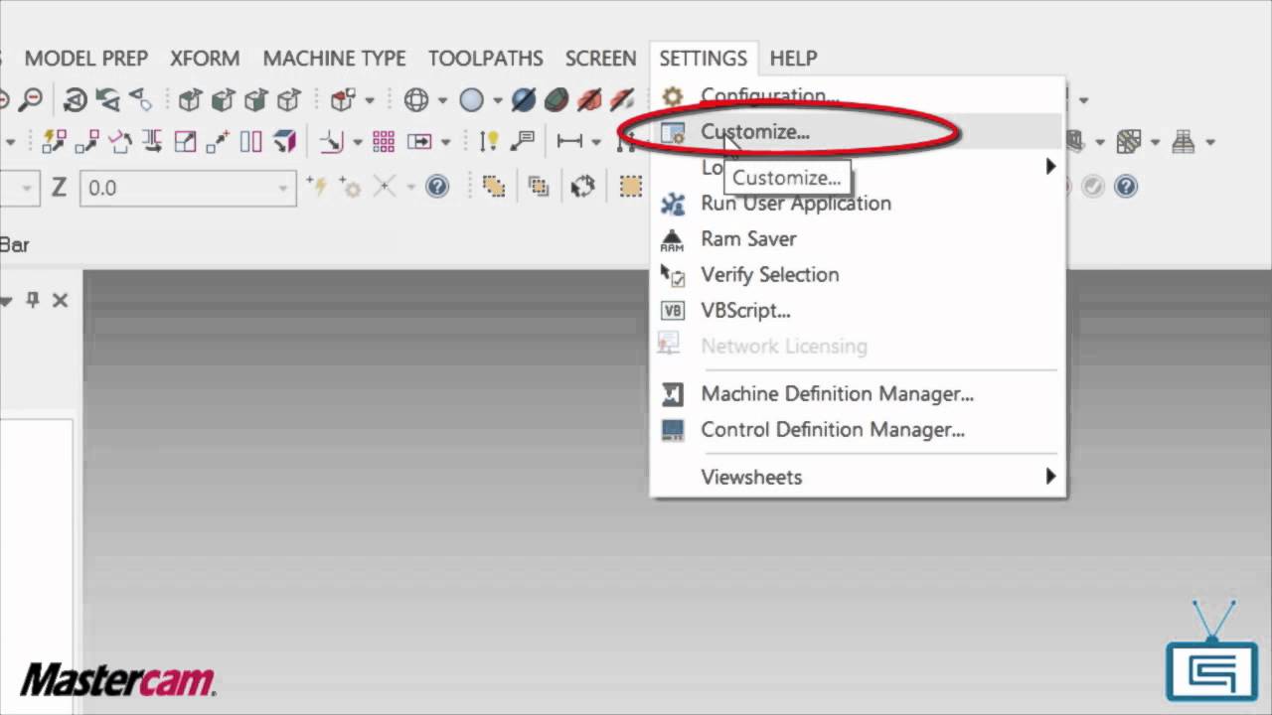Select Run User Application
The width and height of the screenshot is (1272, 715).
(x=859, y=203)
